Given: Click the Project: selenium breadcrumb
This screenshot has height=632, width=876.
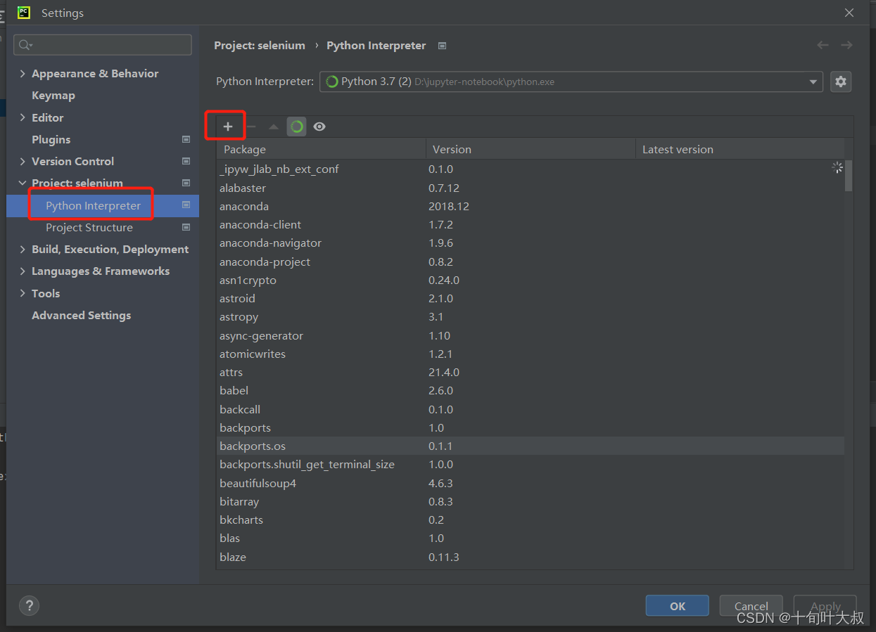Looking at the screenshot, I should pos(260,46).
